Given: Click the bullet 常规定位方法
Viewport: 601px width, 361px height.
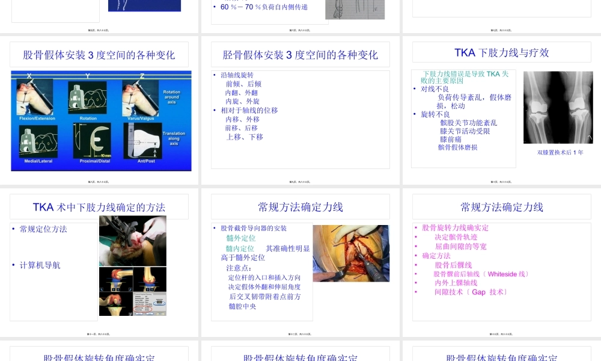Looking at the screenshot, I should point(43,229).
